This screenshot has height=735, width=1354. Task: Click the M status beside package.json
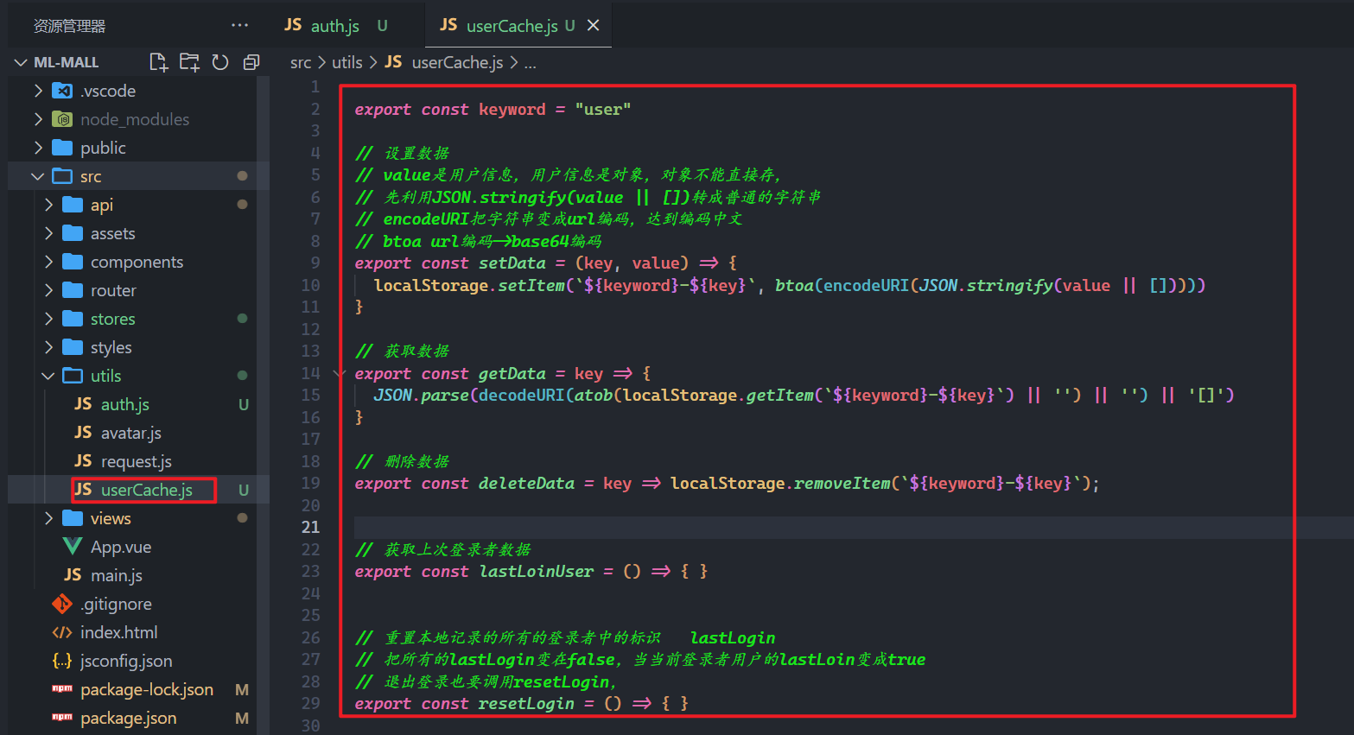(x=242, y=719)
